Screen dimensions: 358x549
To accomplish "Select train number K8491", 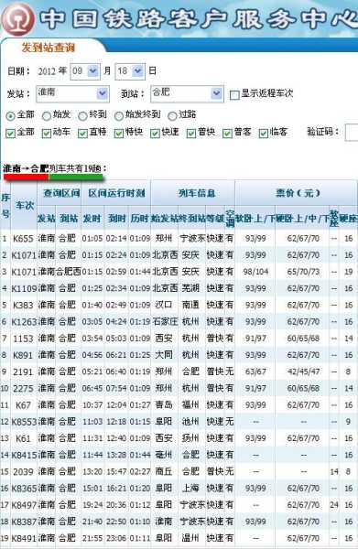I will point(24,538).
